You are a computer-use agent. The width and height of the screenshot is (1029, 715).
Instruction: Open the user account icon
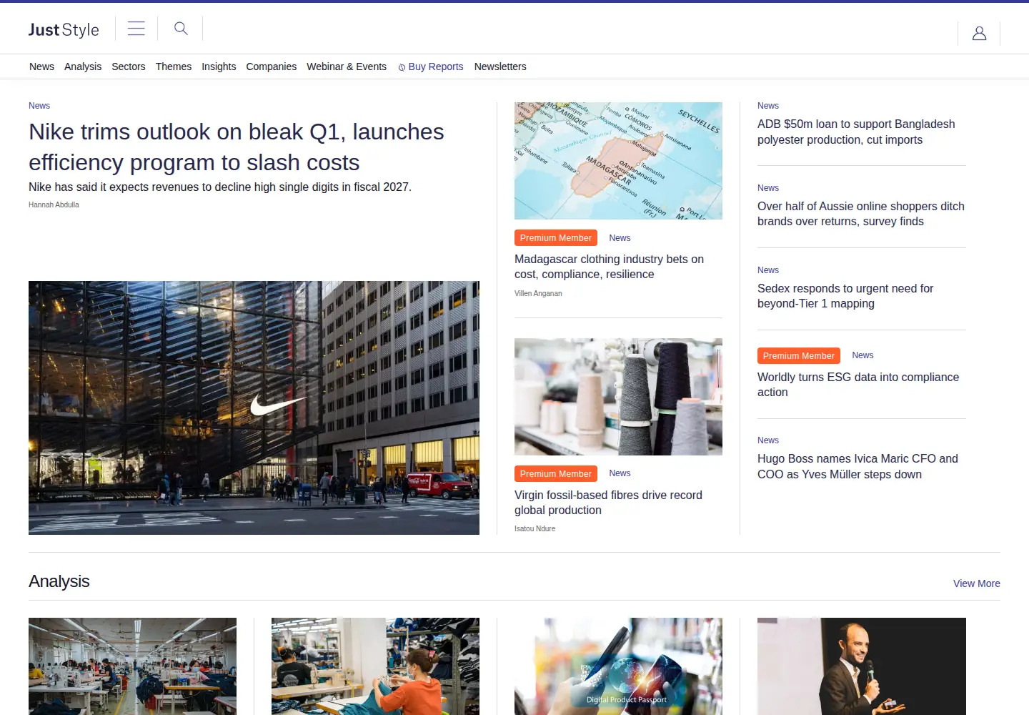(x=979, y=33)
